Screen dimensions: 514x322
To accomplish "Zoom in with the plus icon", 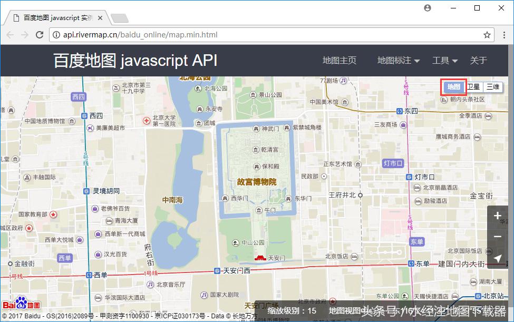I will pyautogui.click(x=498, y=216).
